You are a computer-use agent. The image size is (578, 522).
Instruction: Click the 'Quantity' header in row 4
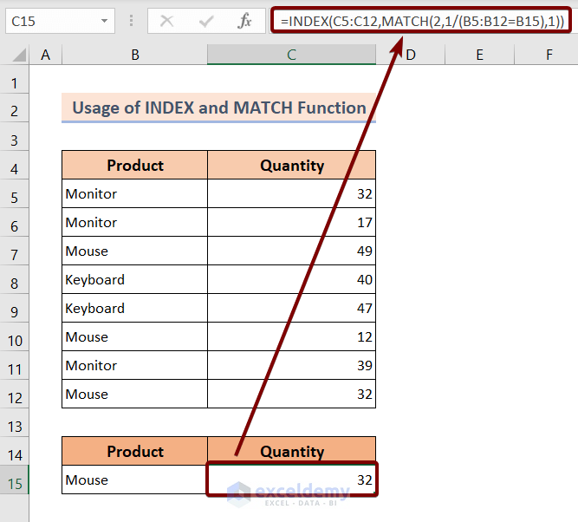click(x=291, y=165)
